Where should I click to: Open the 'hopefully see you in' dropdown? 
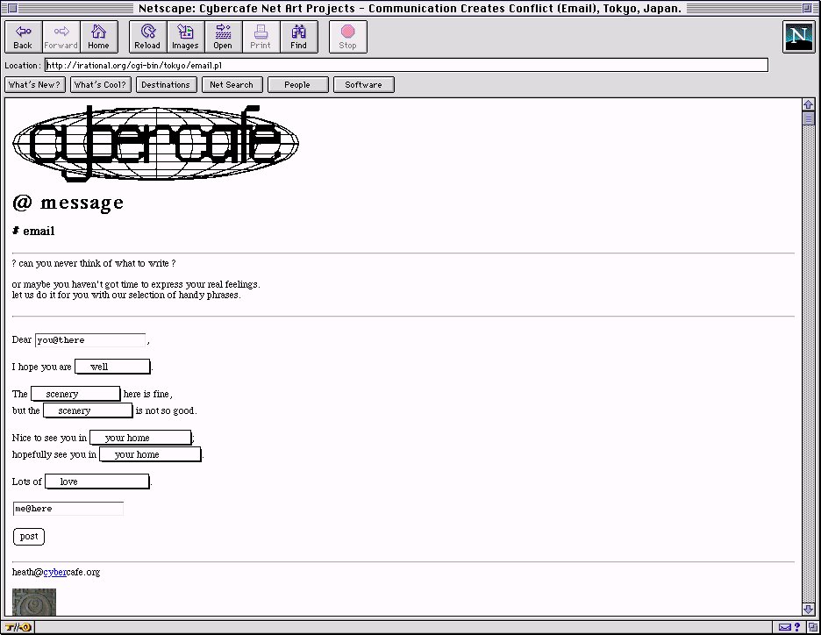pyautogui.click(x=150, y=454)
